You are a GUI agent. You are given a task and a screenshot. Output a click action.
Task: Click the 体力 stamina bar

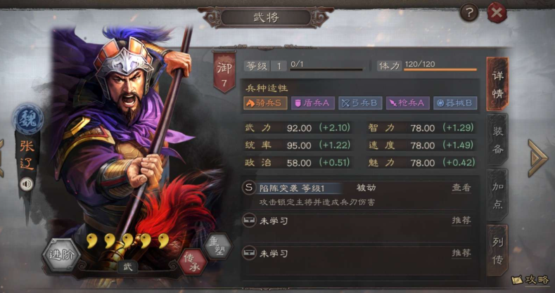click(x=440, y=70)
